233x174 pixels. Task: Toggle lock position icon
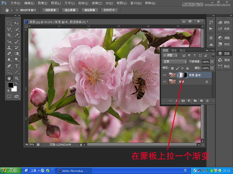182,68
